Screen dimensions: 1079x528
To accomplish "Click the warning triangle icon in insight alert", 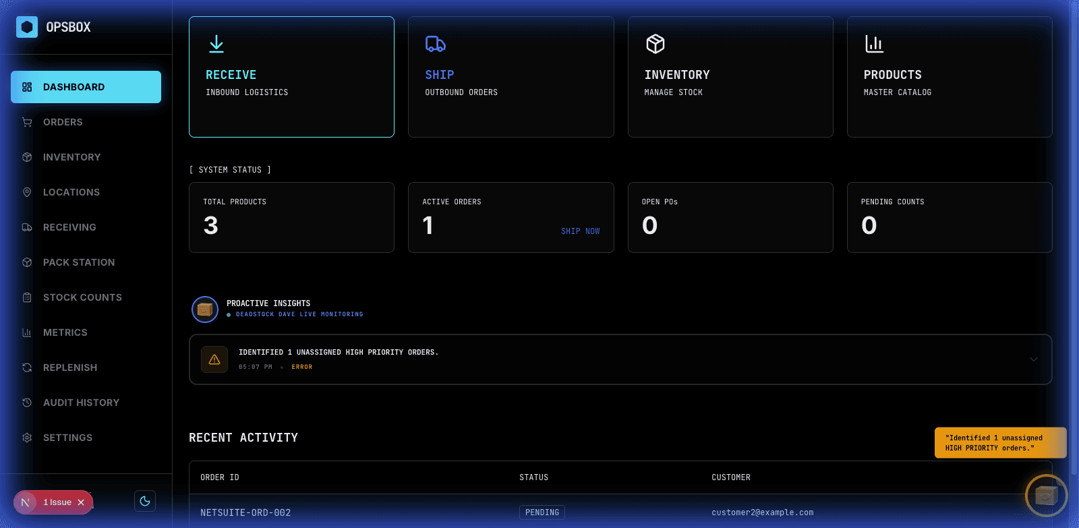I will tap(214, 359).
